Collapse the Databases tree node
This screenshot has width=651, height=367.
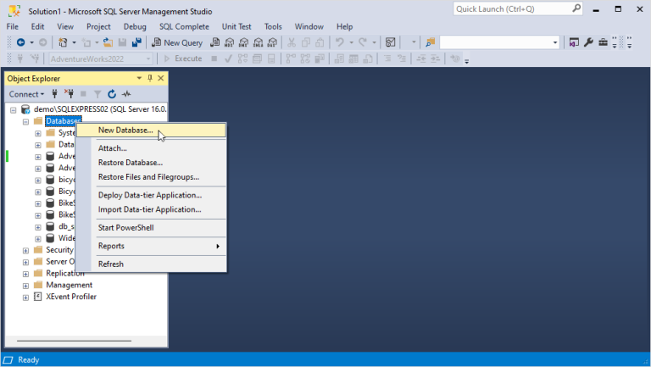26,121
